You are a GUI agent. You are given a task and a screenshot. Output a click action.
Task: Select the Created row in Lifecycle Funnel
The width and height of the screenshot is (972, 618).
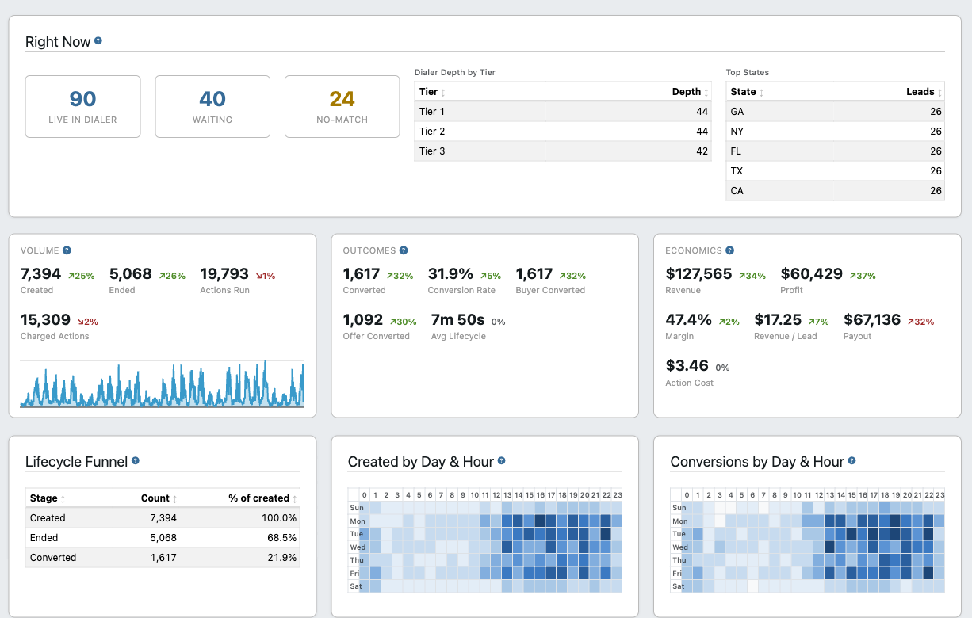[x=163, y=518]
